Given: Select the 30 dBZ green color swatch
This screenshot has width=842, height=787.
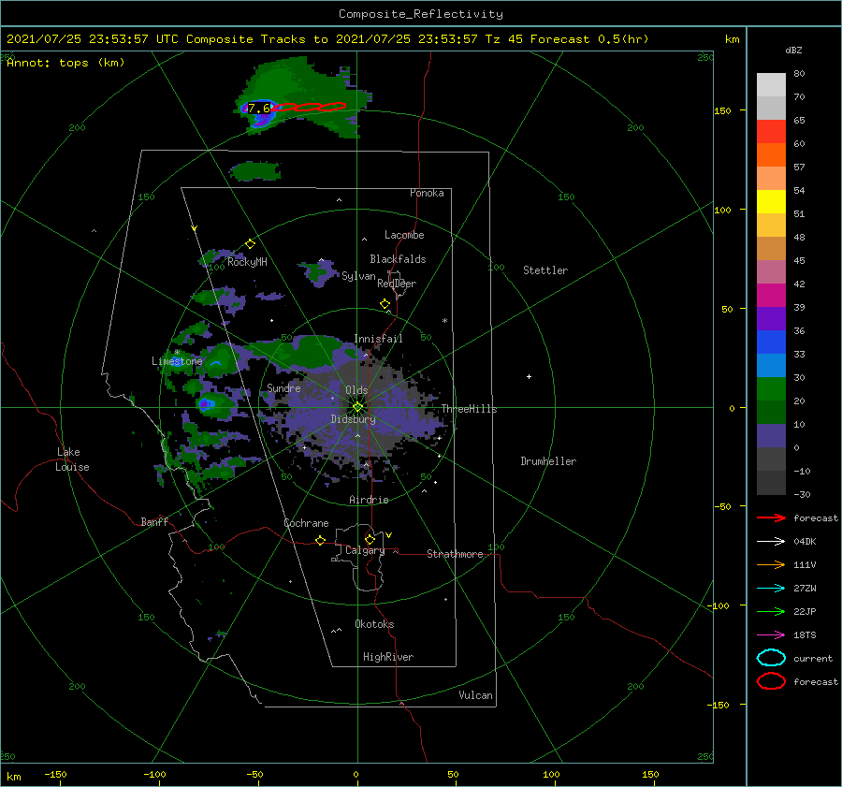Looking at the screenshot, I should click(771, 388).
